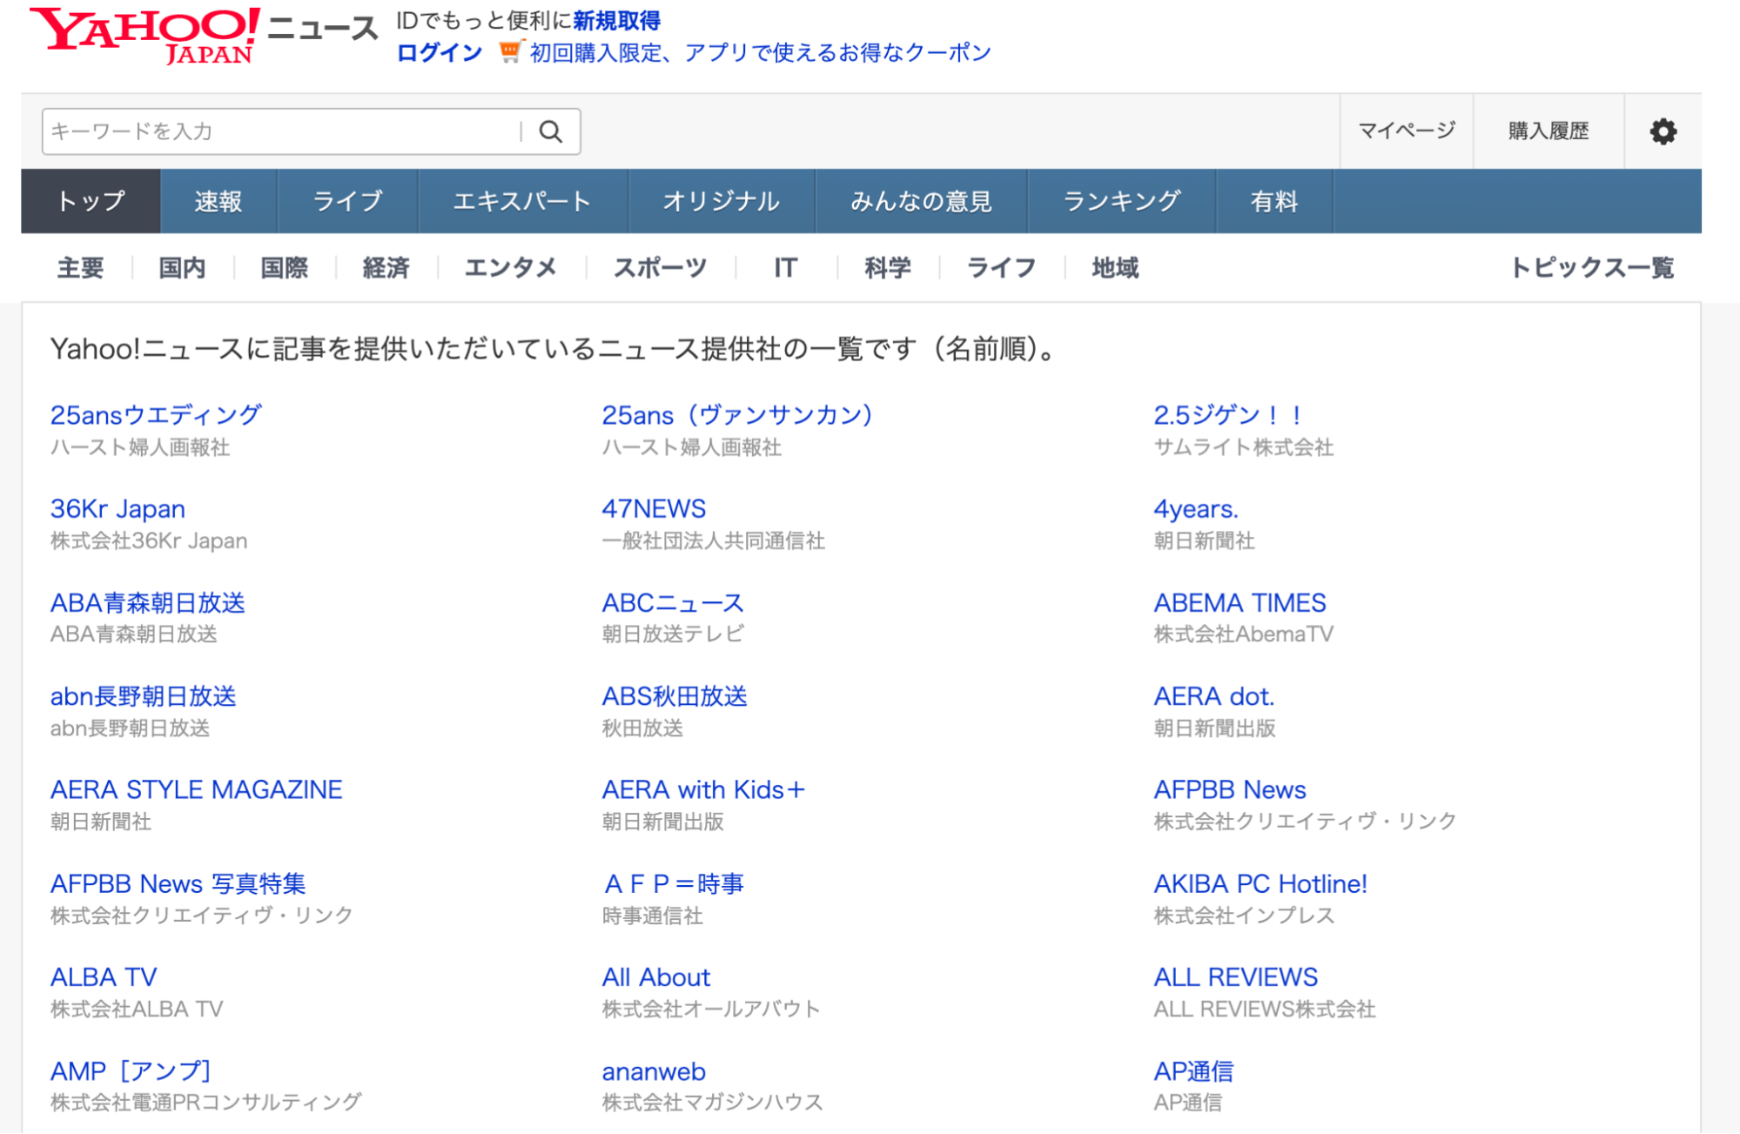Click the 株式会社電通PRコンサルティング company text

206,1103
